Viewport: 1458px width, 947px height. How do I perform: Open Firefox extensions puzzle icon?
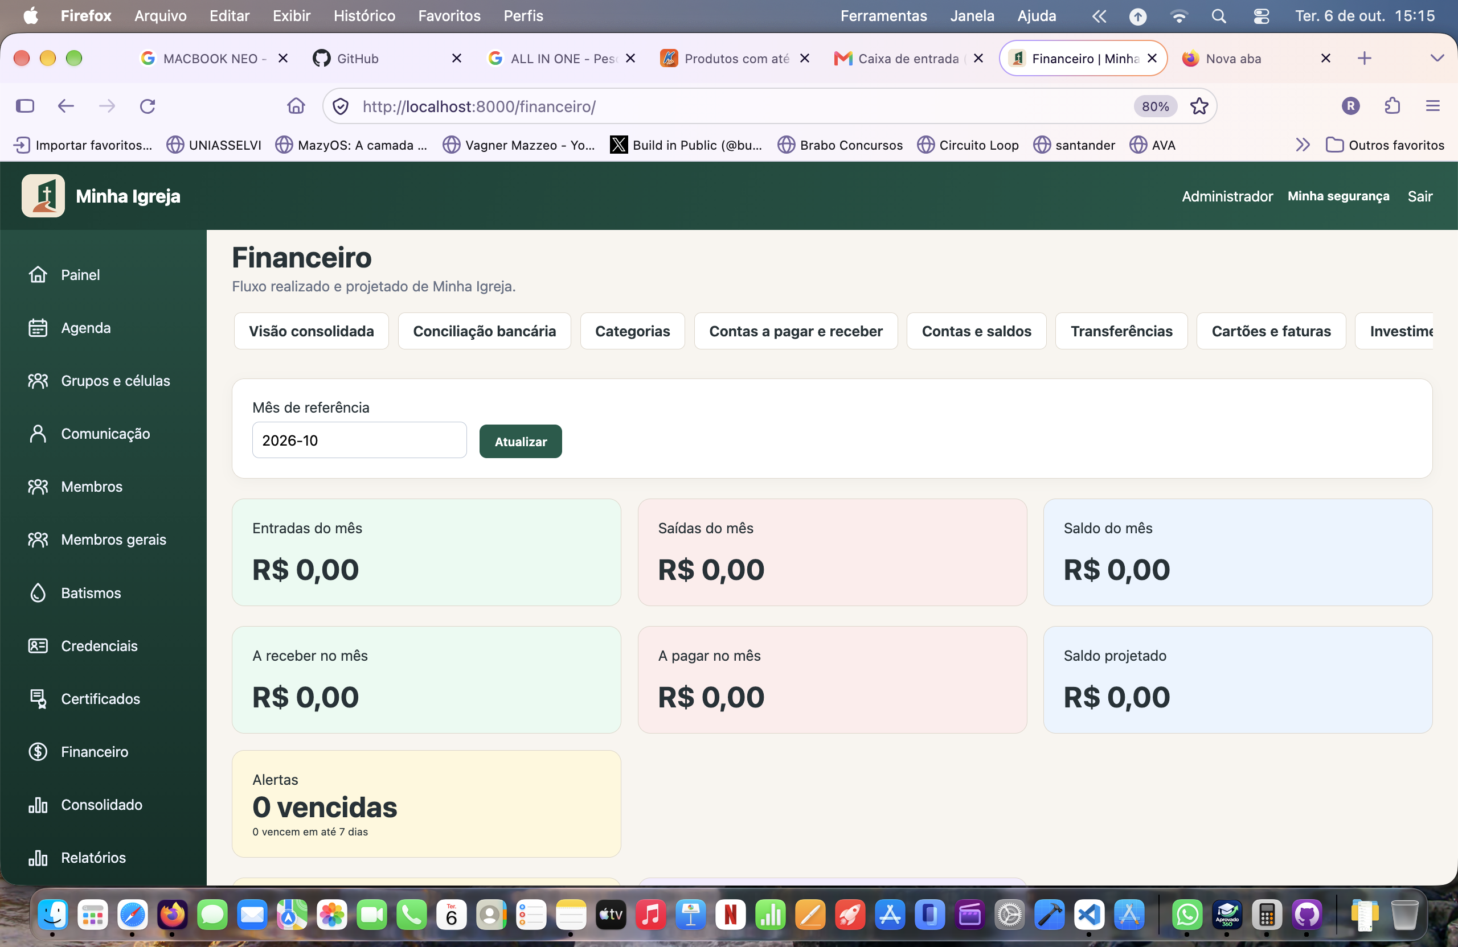[x=1392, y=106]
